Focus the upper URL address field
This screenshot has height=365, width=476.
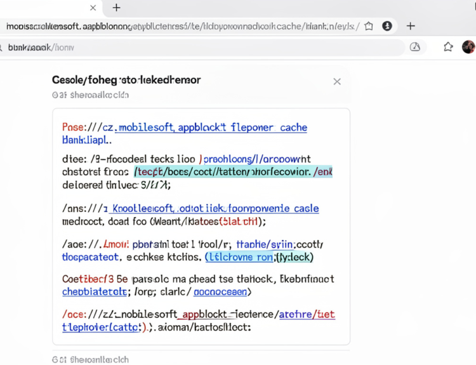pos(182,27)
